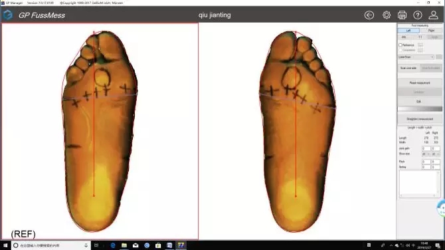Click the left Pitch input field
This screenshot has width=445, height=250.
tap(426, 162)
